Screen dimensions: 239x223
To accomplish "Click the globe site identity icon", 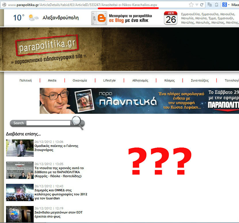I will (4, 5).
